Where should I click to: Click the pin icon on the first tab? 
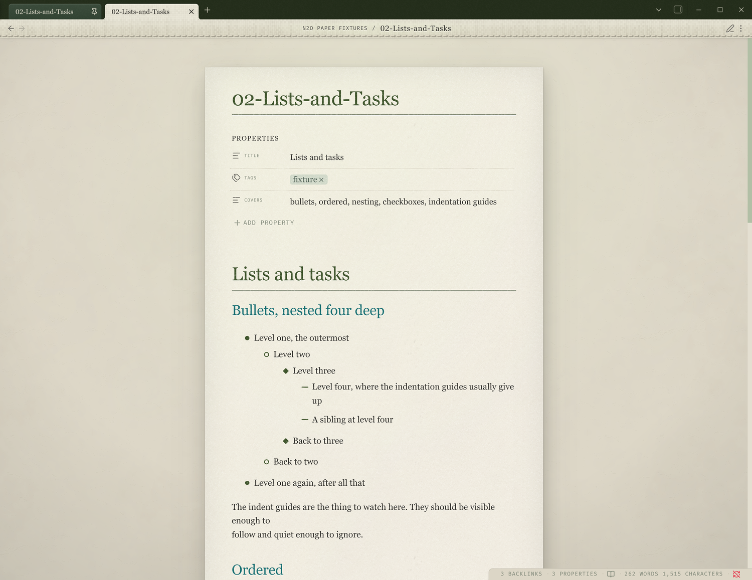tap(94, 11)
